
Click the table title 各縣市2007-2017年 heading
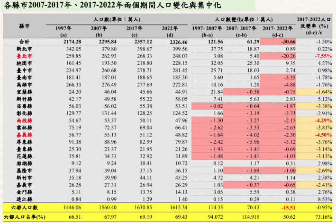point(112,5)
